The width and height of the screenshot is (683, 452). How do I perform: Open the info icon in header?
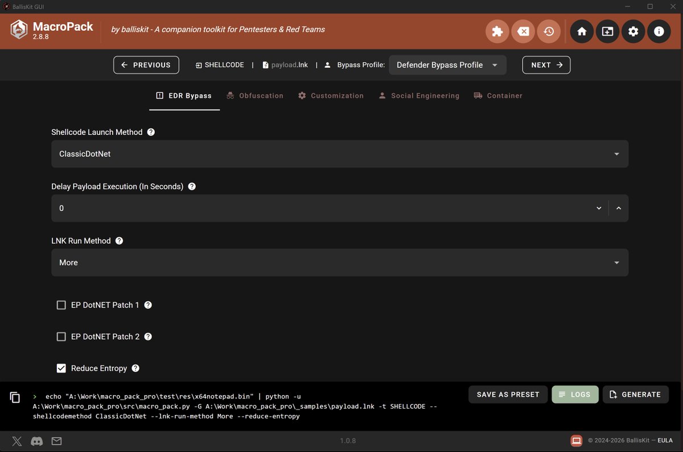659,31
